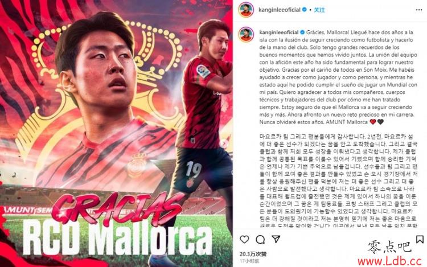Save the post with the bookmark icon
This screenshot has height=267, width=427.
[x=420, y=239]
